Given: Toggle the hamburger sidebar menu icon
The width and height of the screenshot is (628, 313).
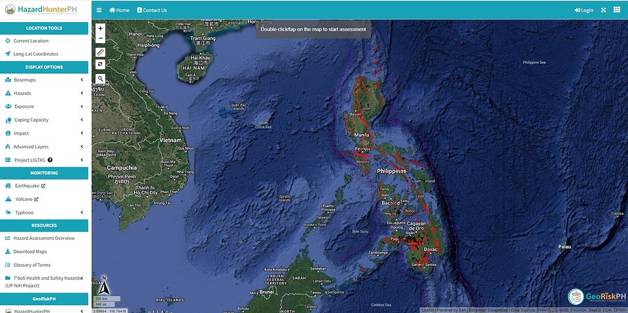Looking at the screenshot, I should click(x=99, y=10).
